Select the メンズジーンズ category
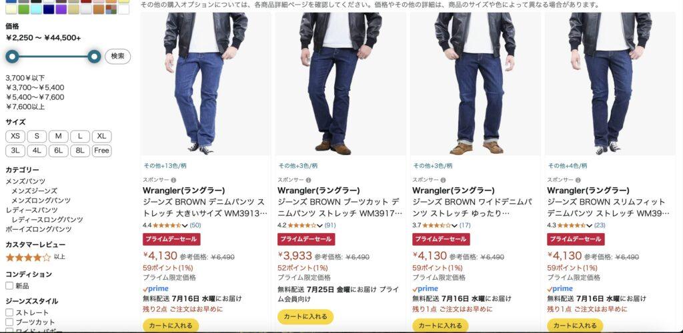683x333 pixels. pyautogui.click(x=34, y=191)
